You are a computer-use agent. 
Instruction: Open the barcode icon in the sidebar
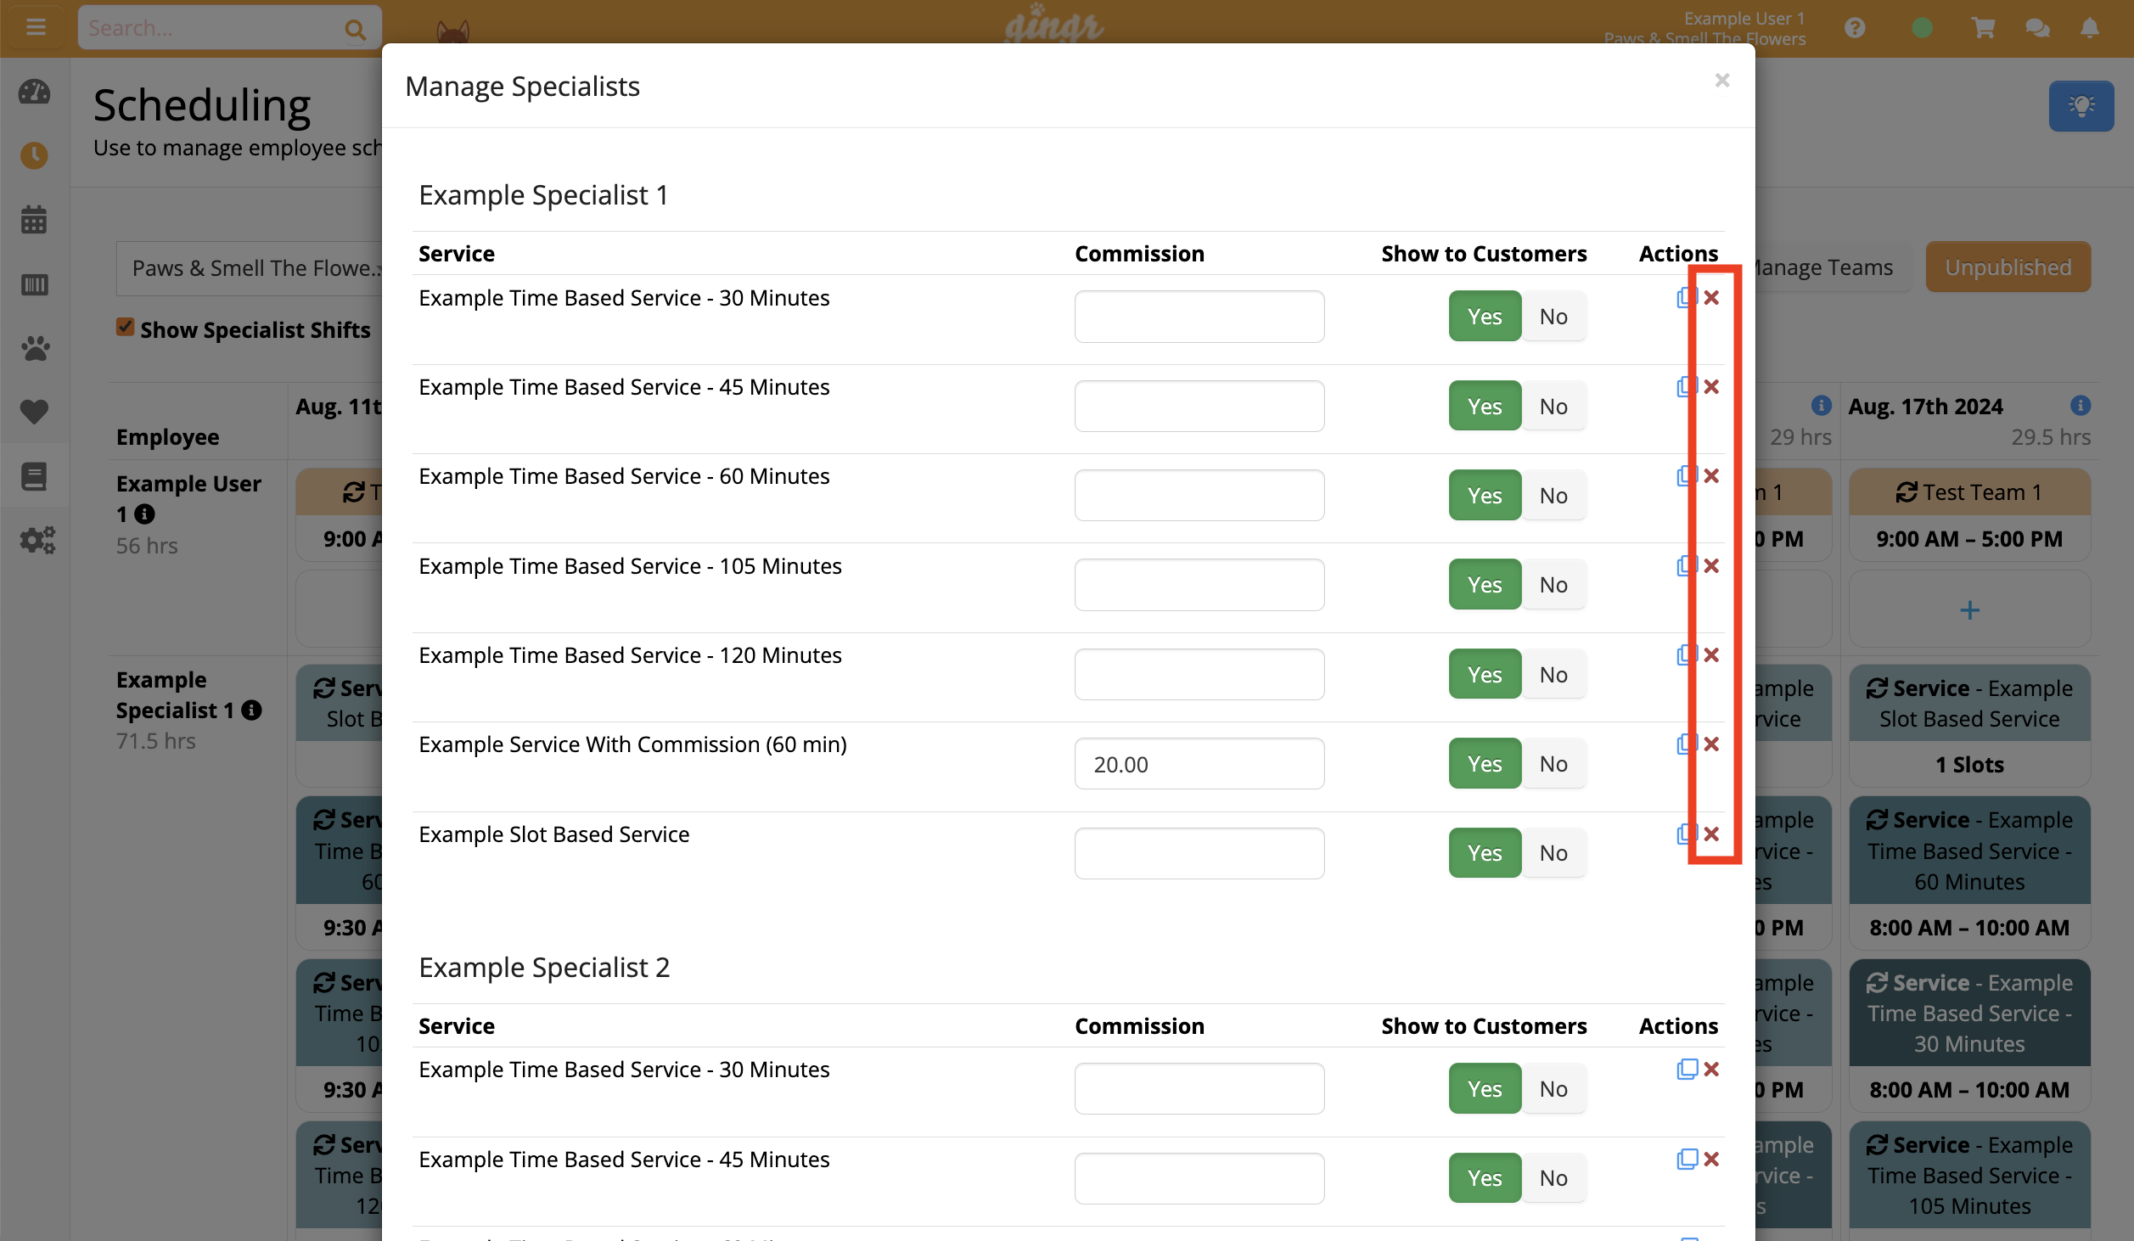35,284
